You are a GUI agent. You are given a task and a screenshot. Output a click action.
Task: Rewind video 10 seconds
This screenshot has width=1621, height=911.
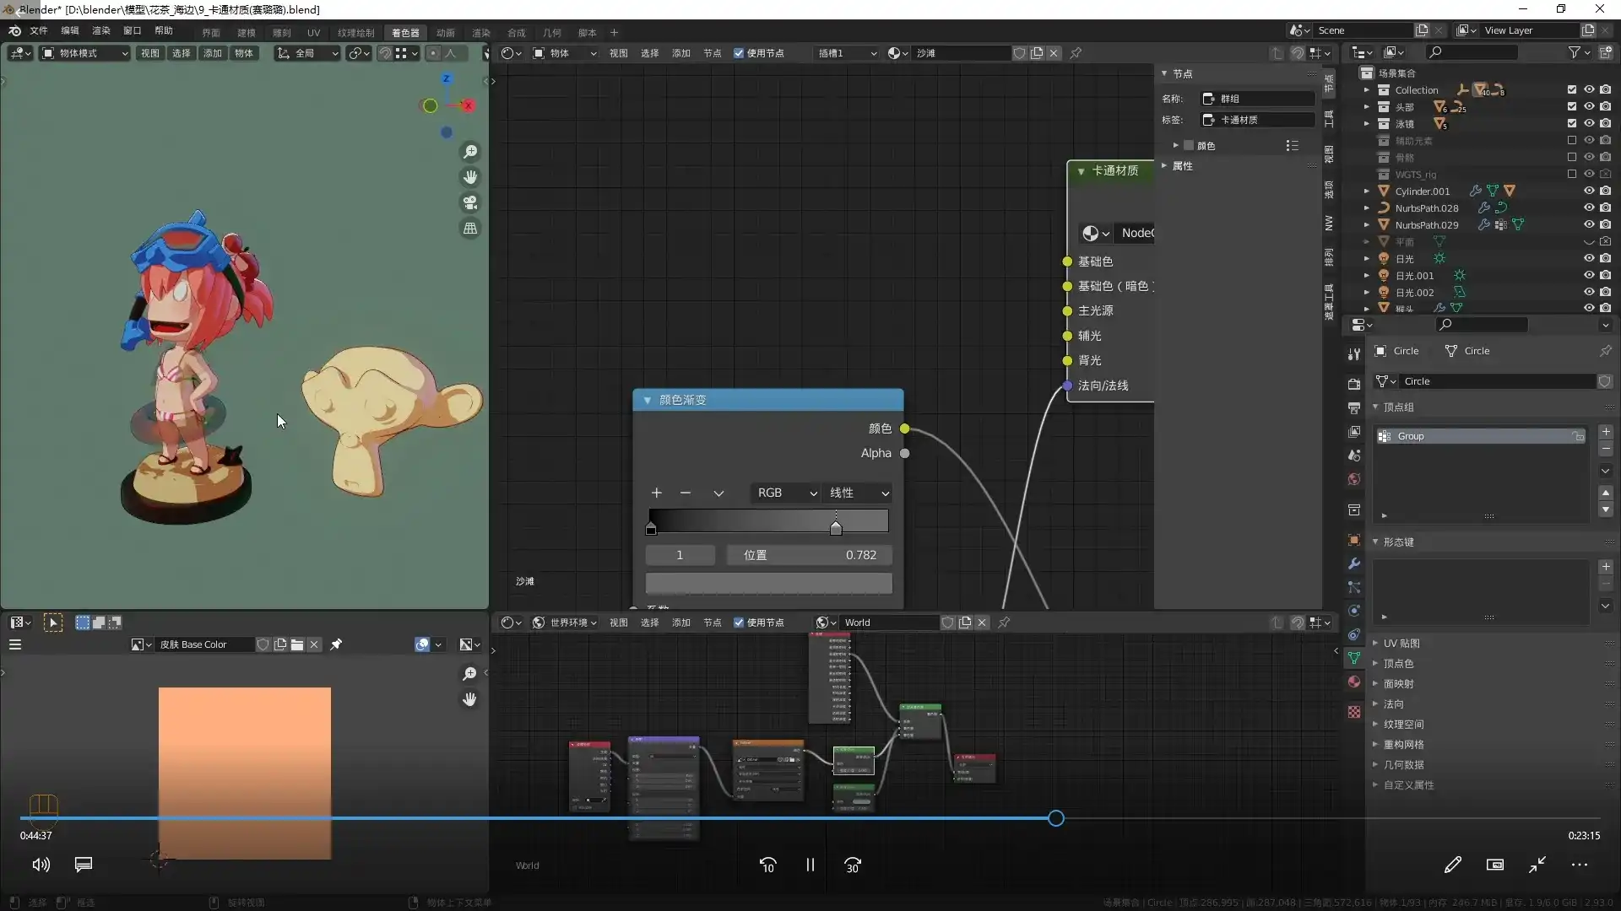tap(767, 865)
